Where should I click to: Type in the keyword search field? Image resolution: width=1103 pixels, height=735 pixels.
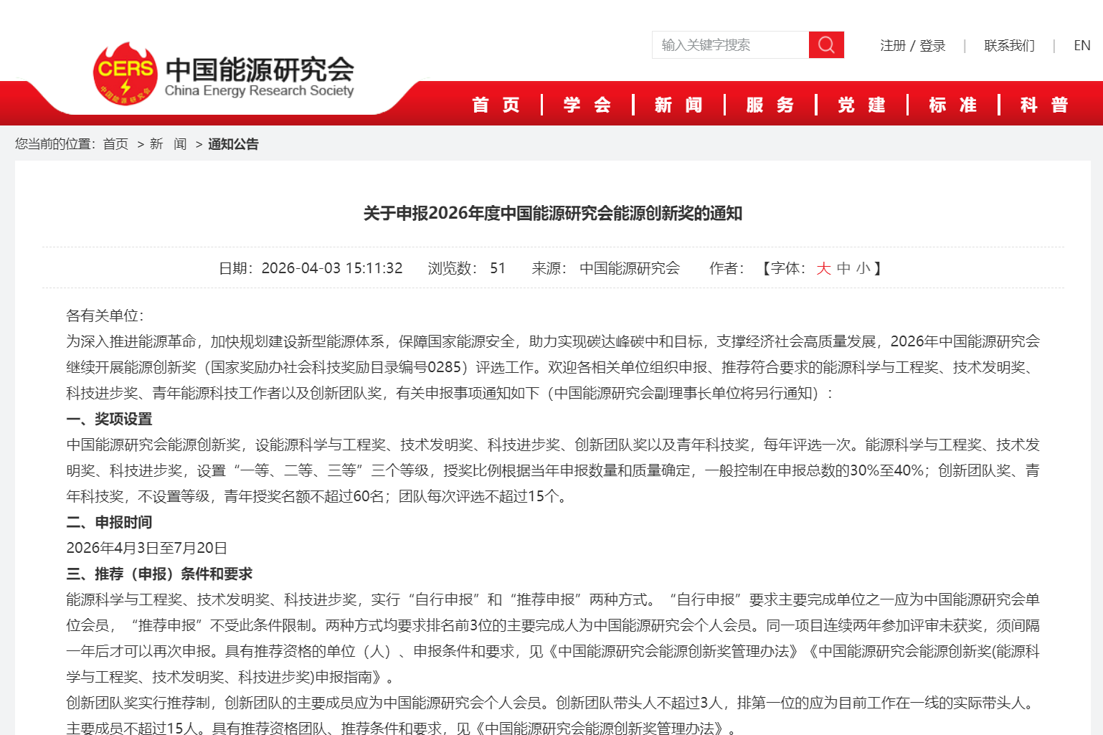click(x=730, y=45)
